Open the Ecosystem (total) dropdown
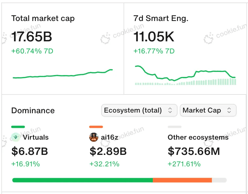248x194 pixels. point(139,110)
